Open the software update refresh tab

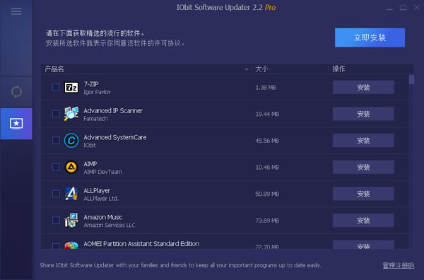pos(16,92)
